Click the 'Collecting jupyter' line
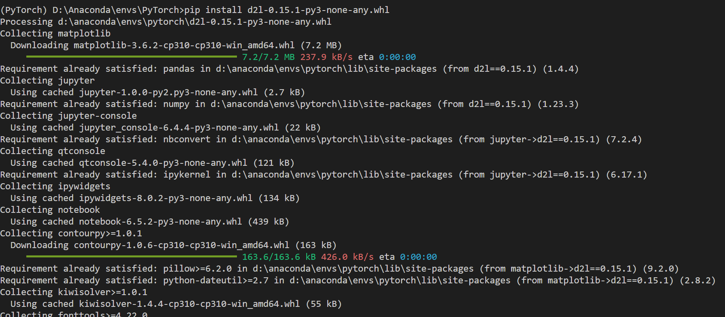The image size is (725, 317). (47, 80)
